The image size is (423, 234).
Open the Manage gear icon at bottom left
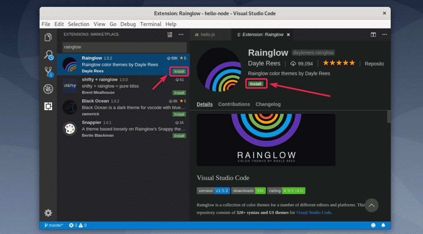pos(48,213)
